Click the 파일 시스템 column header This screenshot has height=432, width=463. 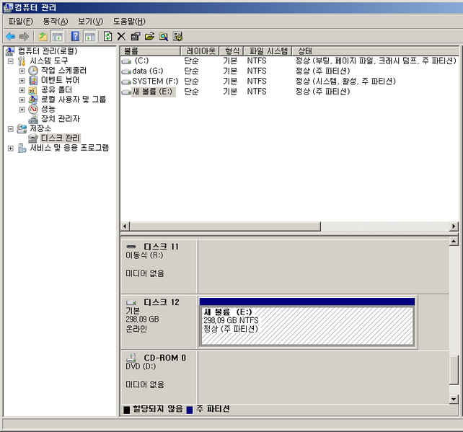[x=268, y=51]
